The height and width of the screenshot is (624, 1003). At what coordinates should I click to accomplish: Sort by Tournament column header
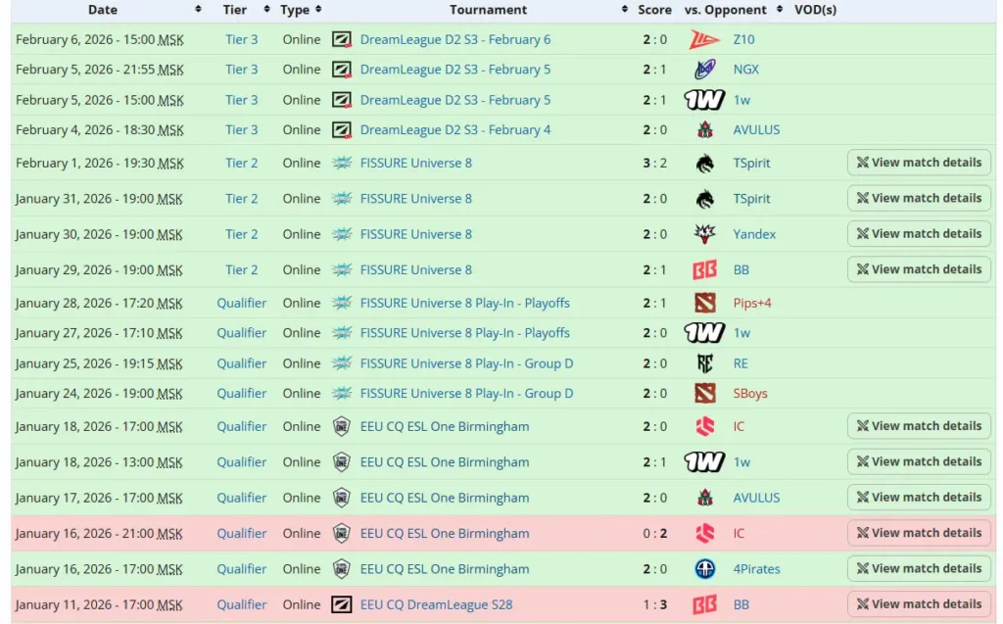pyautogui.click(x=488, y=10)
